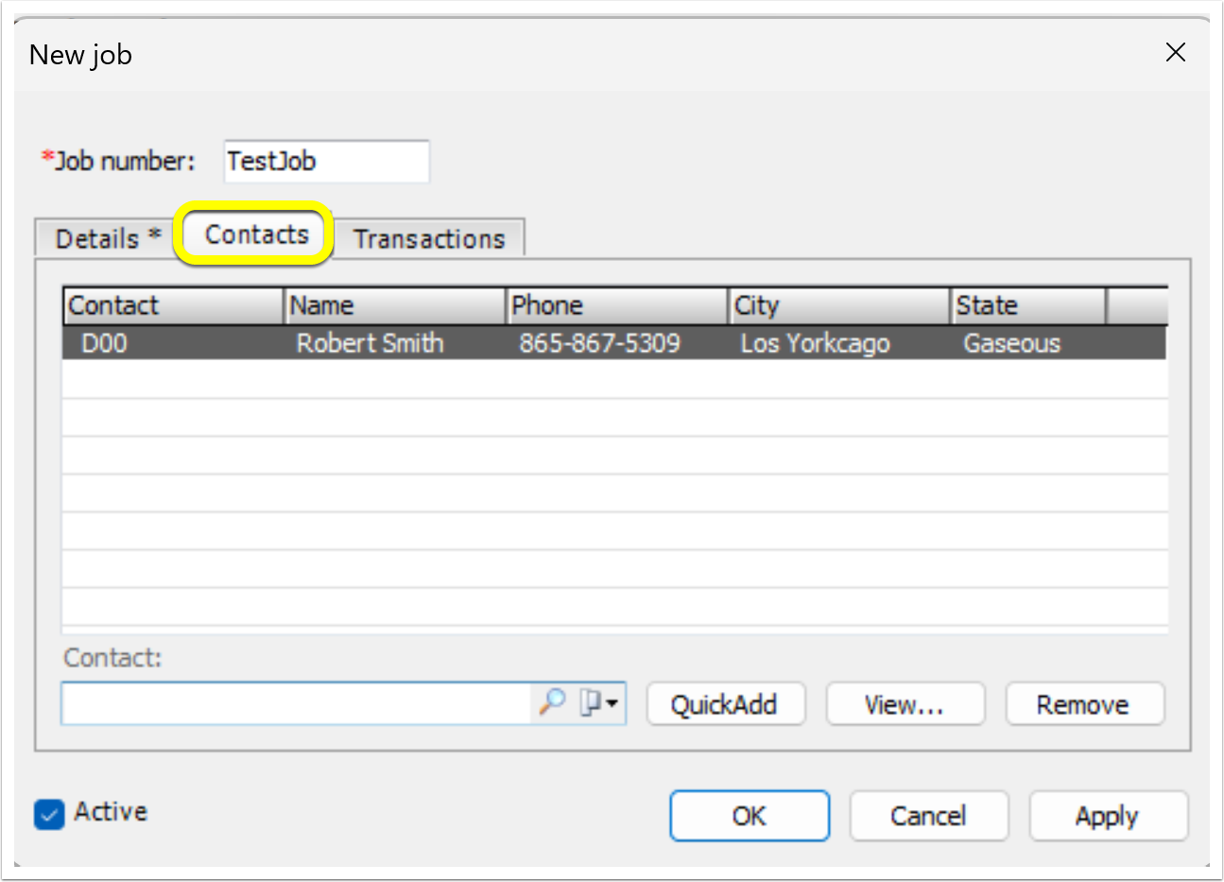The image size is (1224, 882).
Task: Click the magnifier lookup icon in Contact field
Action: (552, 702)
